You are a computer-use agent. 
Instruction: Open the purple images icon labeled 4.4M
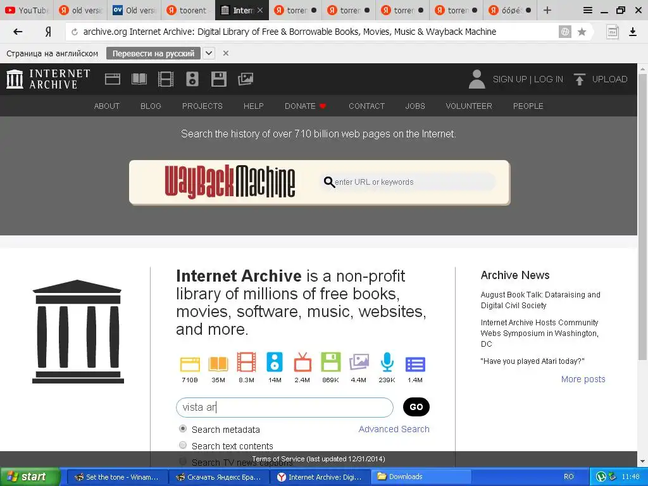(x=359, y=362)
